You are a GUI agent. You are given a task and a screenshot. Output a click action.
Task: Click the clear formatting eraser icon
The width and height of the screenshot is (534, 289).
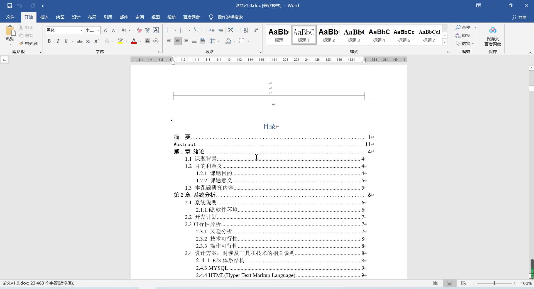click(x=139, y=30)
